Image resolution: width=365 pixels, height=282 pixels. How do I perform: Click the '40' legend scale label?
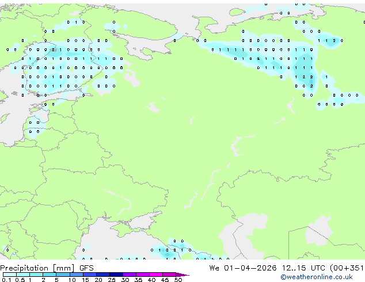(x=151, y=280)
